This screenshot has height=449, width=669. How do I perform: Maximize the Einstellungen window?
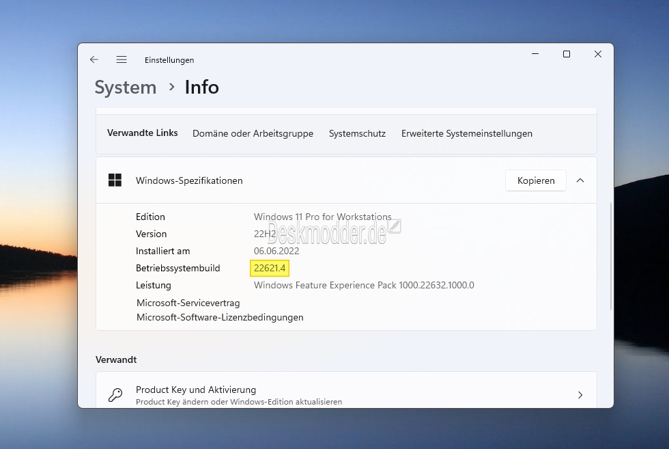click(x=567, y=54)
